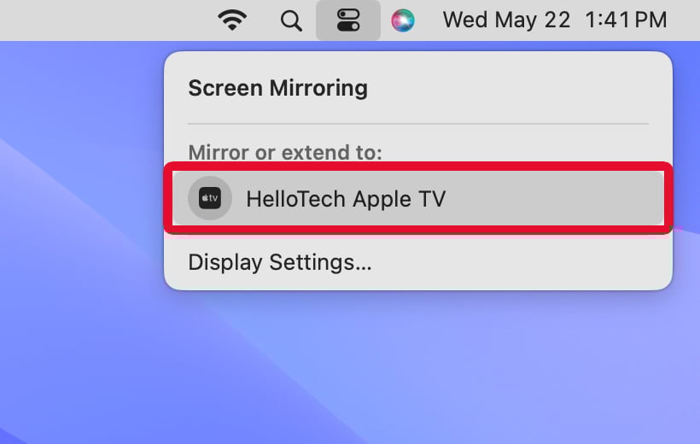The width and height of the screenshot is (700, 444).
Task: Click the 1:41 PM clock
Action: (x=626, y=20)
